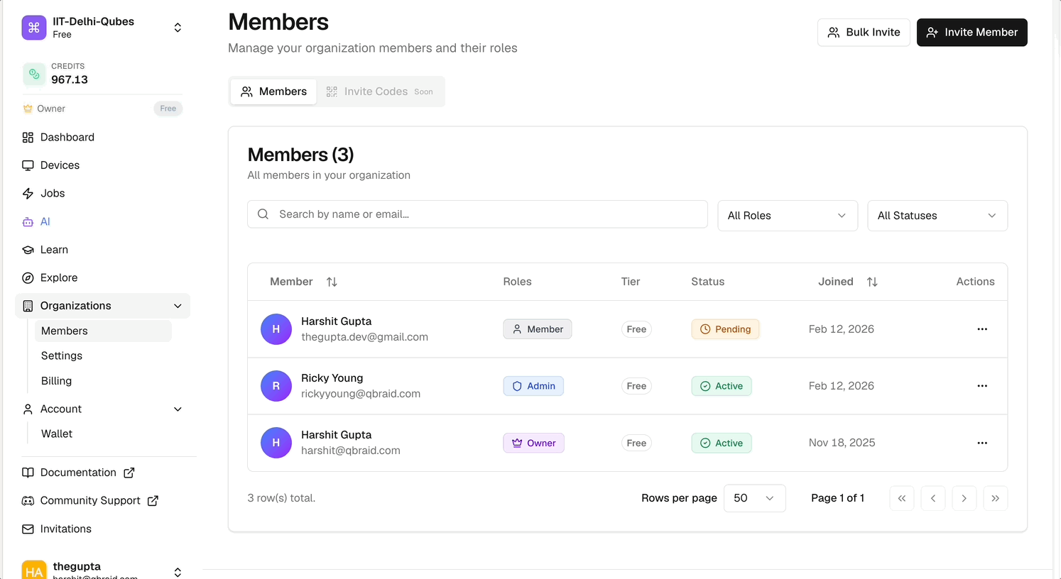Jump to first page of members
The width and height of the screenshot is (1061, 579).
tap(901, 498)
